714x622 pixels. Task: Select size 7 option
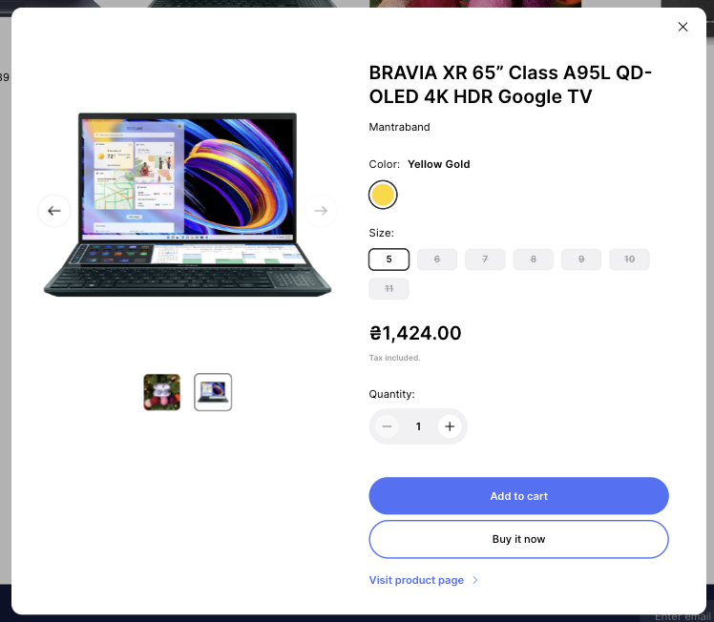tap(485, 259)
